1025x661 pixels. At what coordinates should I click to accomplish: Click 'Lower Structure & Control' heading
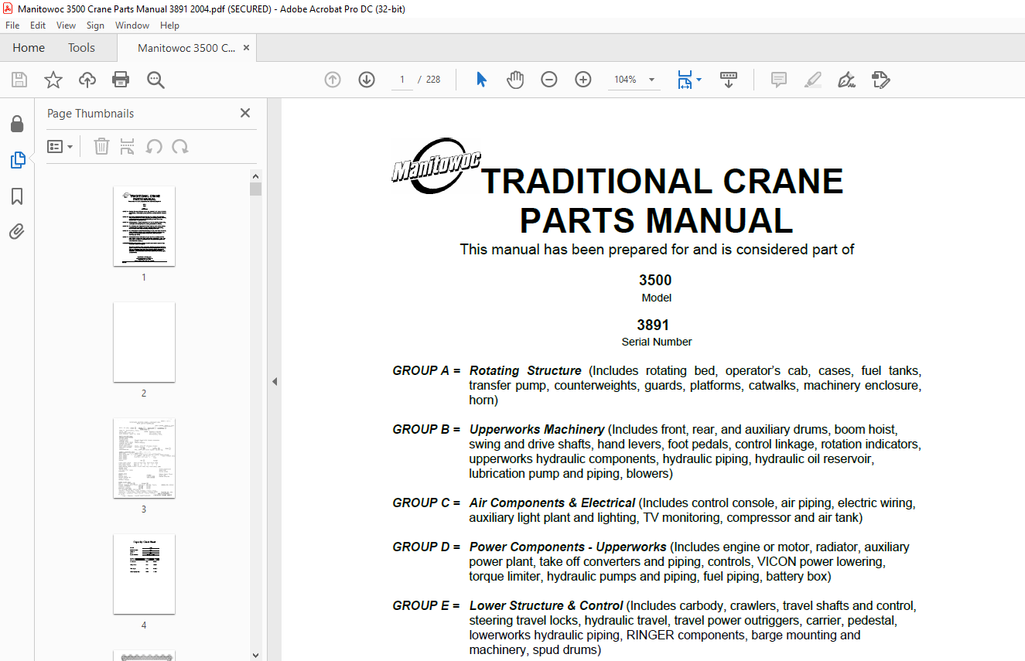(546, 606)
